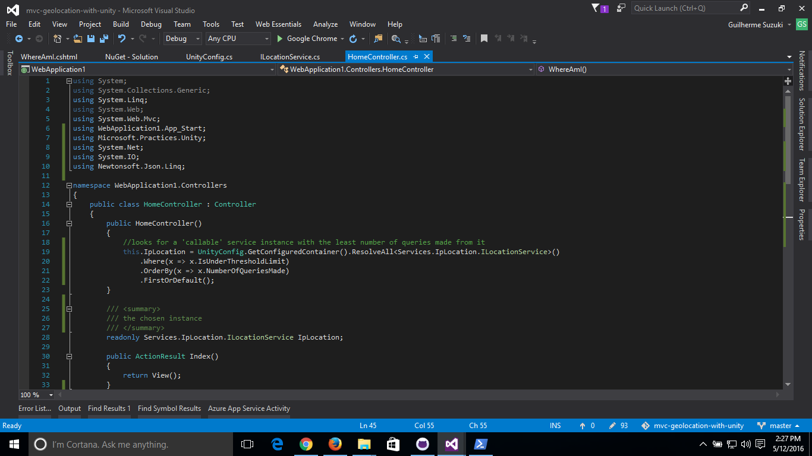Toggle pin on HomeController.cs tab
The image size is (812, 456).
tap(416, 57)
